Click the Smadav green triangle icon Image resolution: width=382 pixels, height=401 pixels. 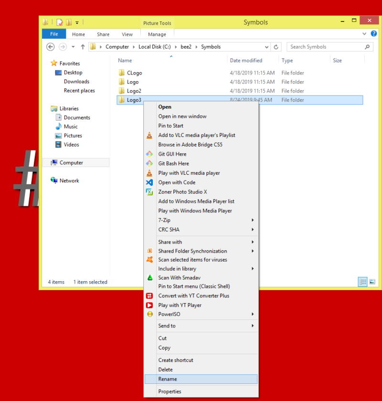click(x=149, y=278)
